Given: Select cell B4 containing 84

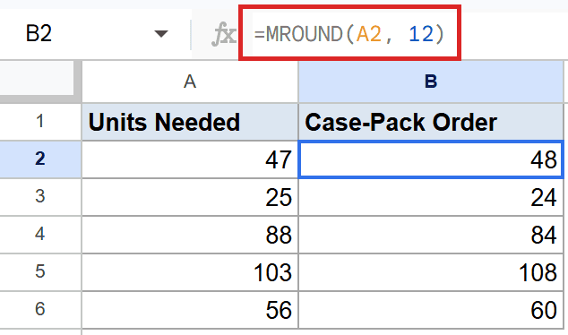Looking at the screenshot, I should click(431, 235).
